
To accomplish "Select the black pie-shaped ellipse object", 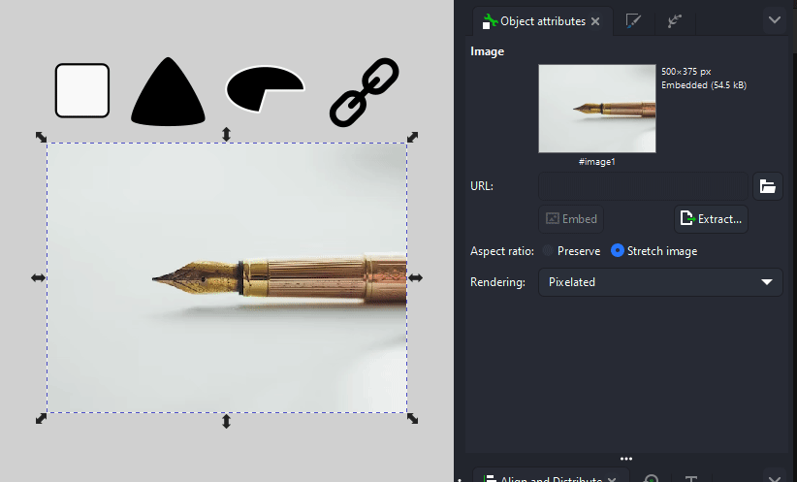I will pyautogui.click(x=260, y=89).
